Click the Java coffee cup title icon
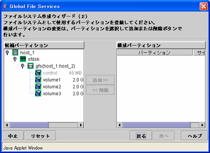Screen dimensions: 210x153 pyautogui.click(x=5, y=6)
